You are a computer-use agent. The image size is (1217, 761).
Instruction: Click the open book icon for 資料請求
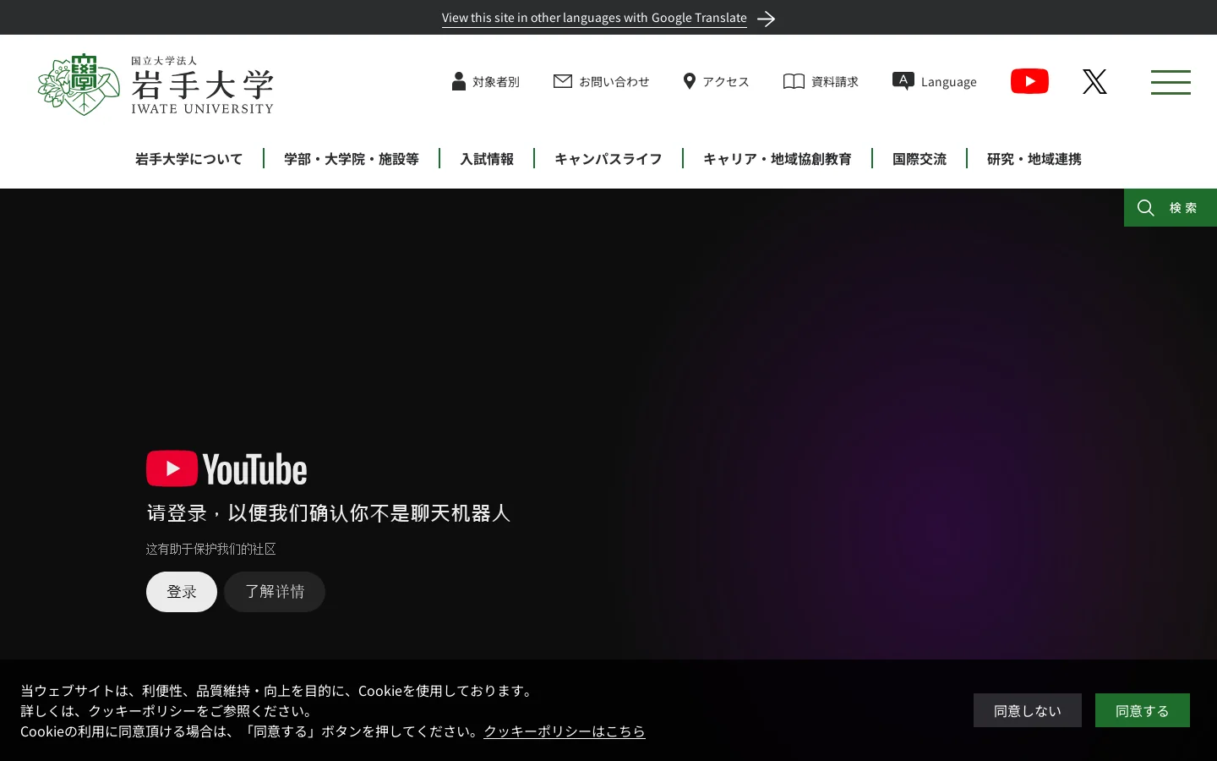[x=794, y=81]
